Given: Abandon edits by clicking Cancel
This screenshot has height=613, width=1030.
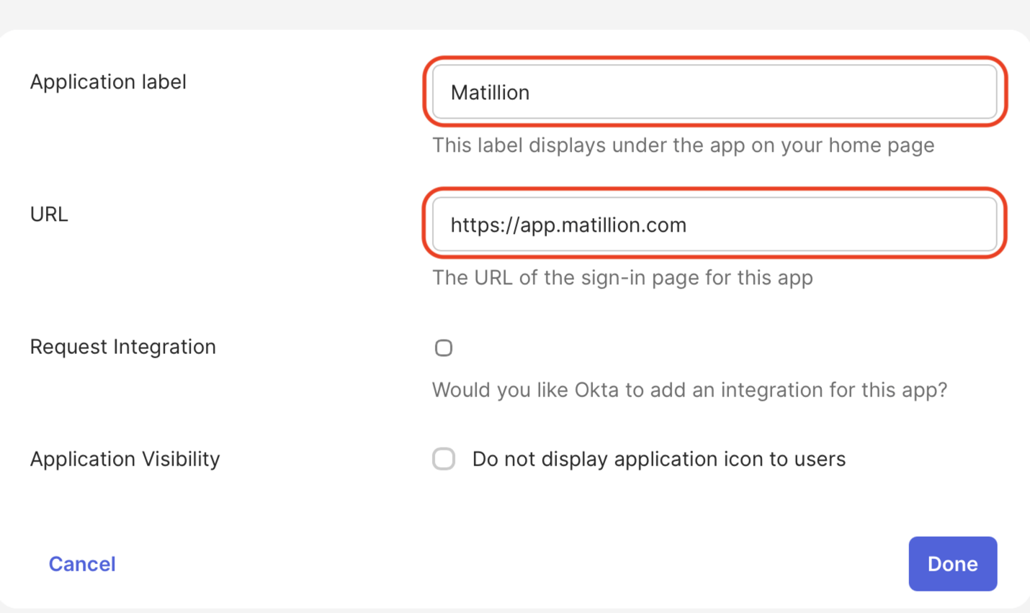Looking at the screenshot, I should (x=81, y=564).
